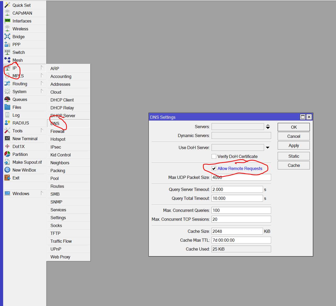Screen dimensions: 336x306
Task: Click the Wireless antenna icon
Action: pos(7,29)
